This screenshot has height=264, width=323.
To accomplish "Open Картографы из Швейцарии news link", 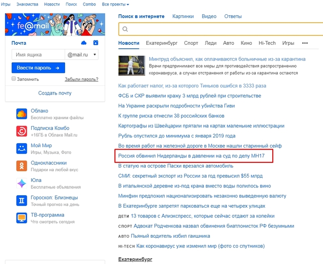I will point(201,126).
